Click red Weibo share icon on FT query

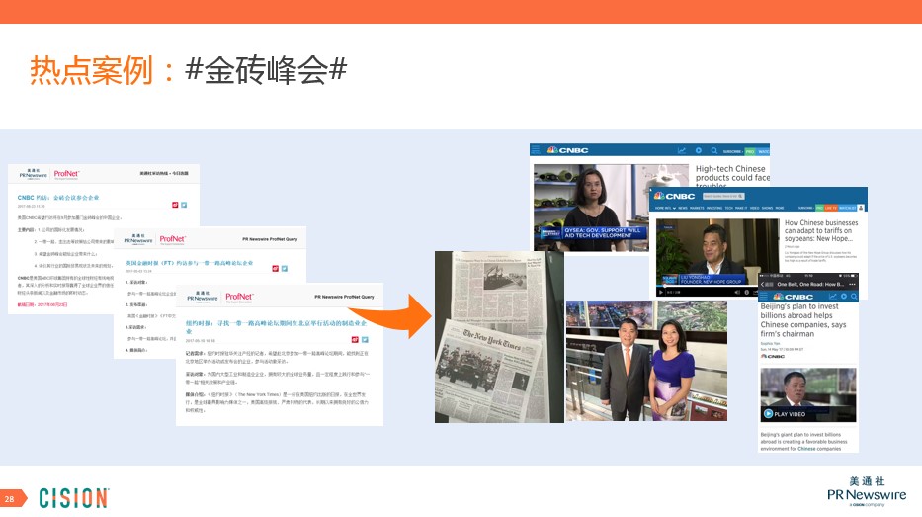[275, 269]
